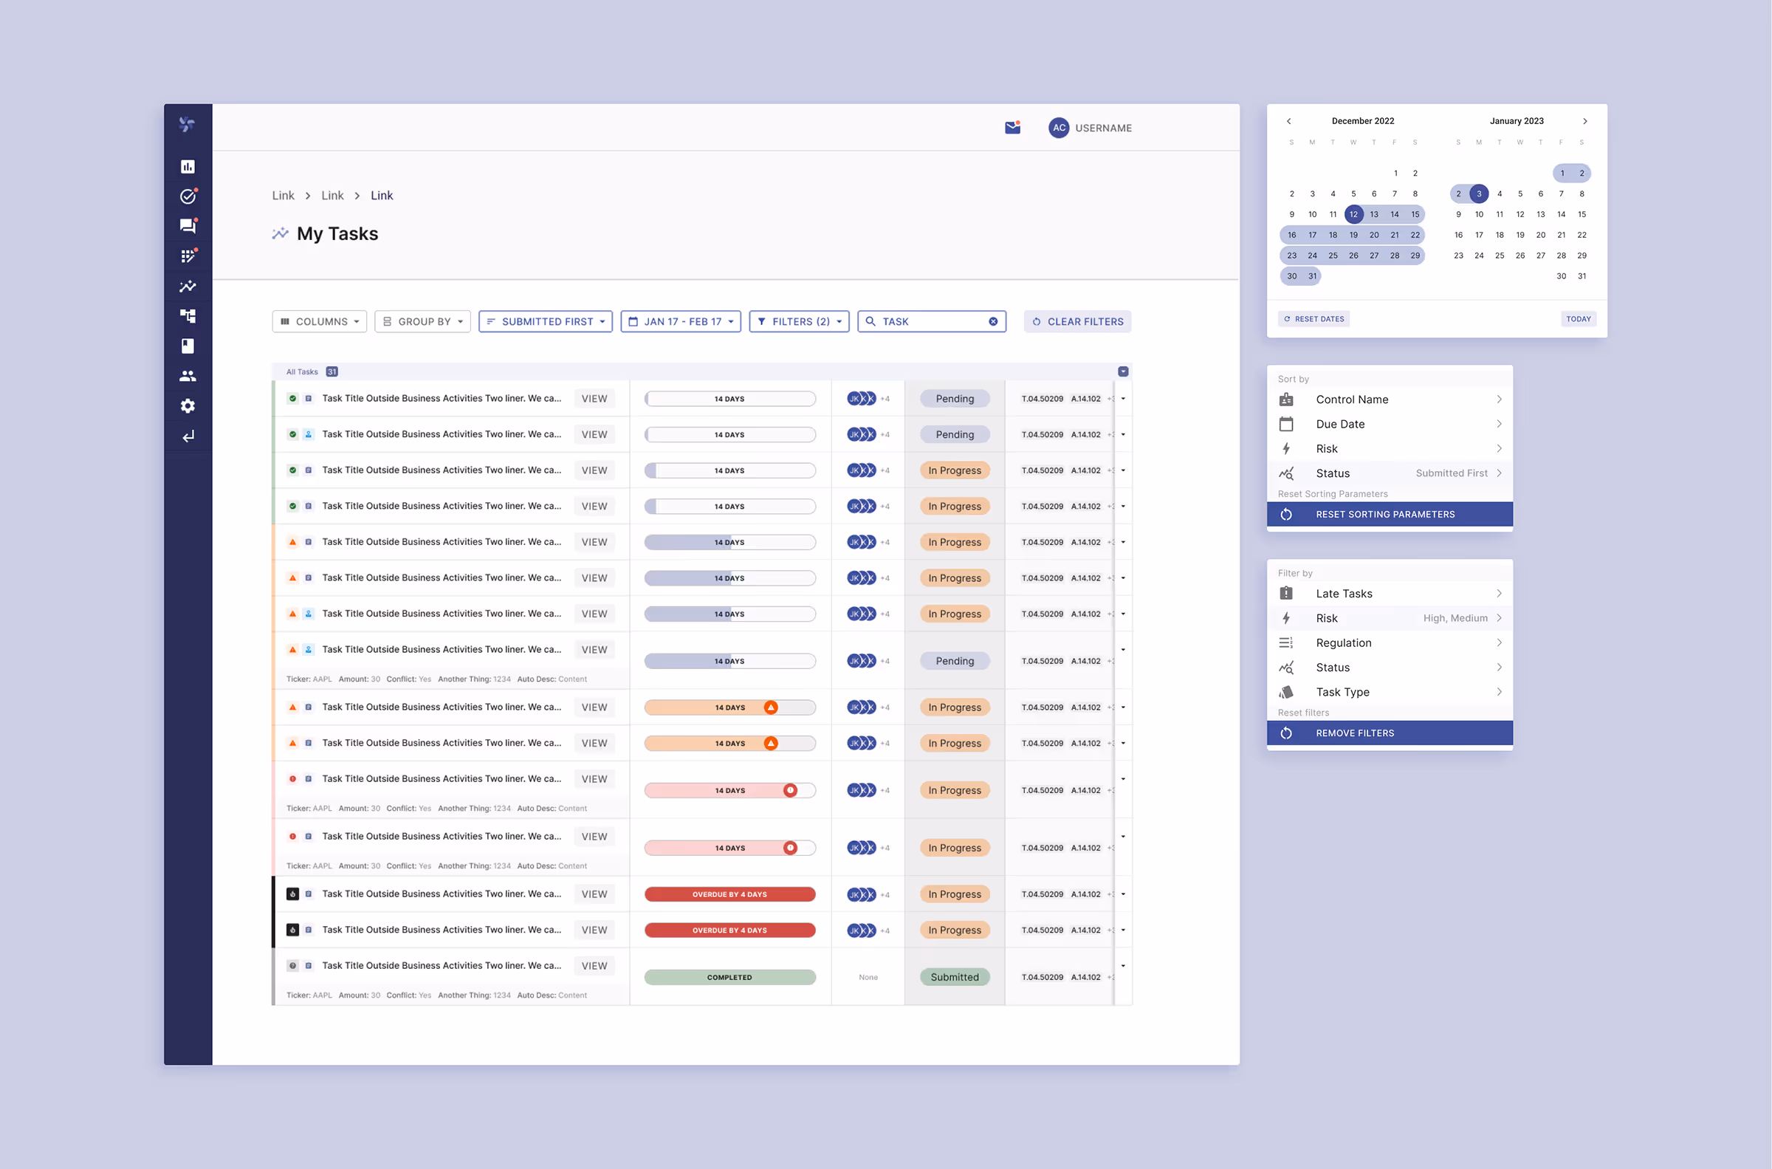Select December 12 in the calendar
The width and height of the screenshot is (1772, 1169).
pyautogui.click(x=1353, y=214)
